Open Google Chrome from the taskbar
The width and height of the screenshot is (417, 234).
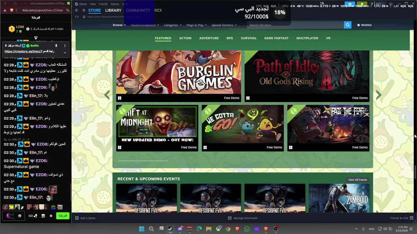(x=228, y=229)
